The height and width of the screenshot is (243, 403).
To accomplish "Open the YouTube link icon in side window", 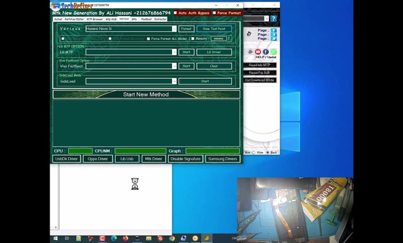I will (258, 52).
